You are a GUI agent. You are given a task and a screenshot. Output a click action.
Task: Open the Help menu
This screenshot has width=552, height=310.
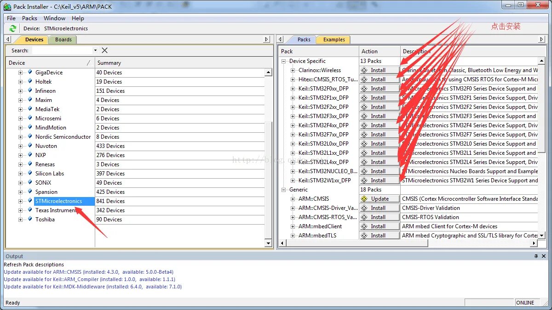coord(78,18)
